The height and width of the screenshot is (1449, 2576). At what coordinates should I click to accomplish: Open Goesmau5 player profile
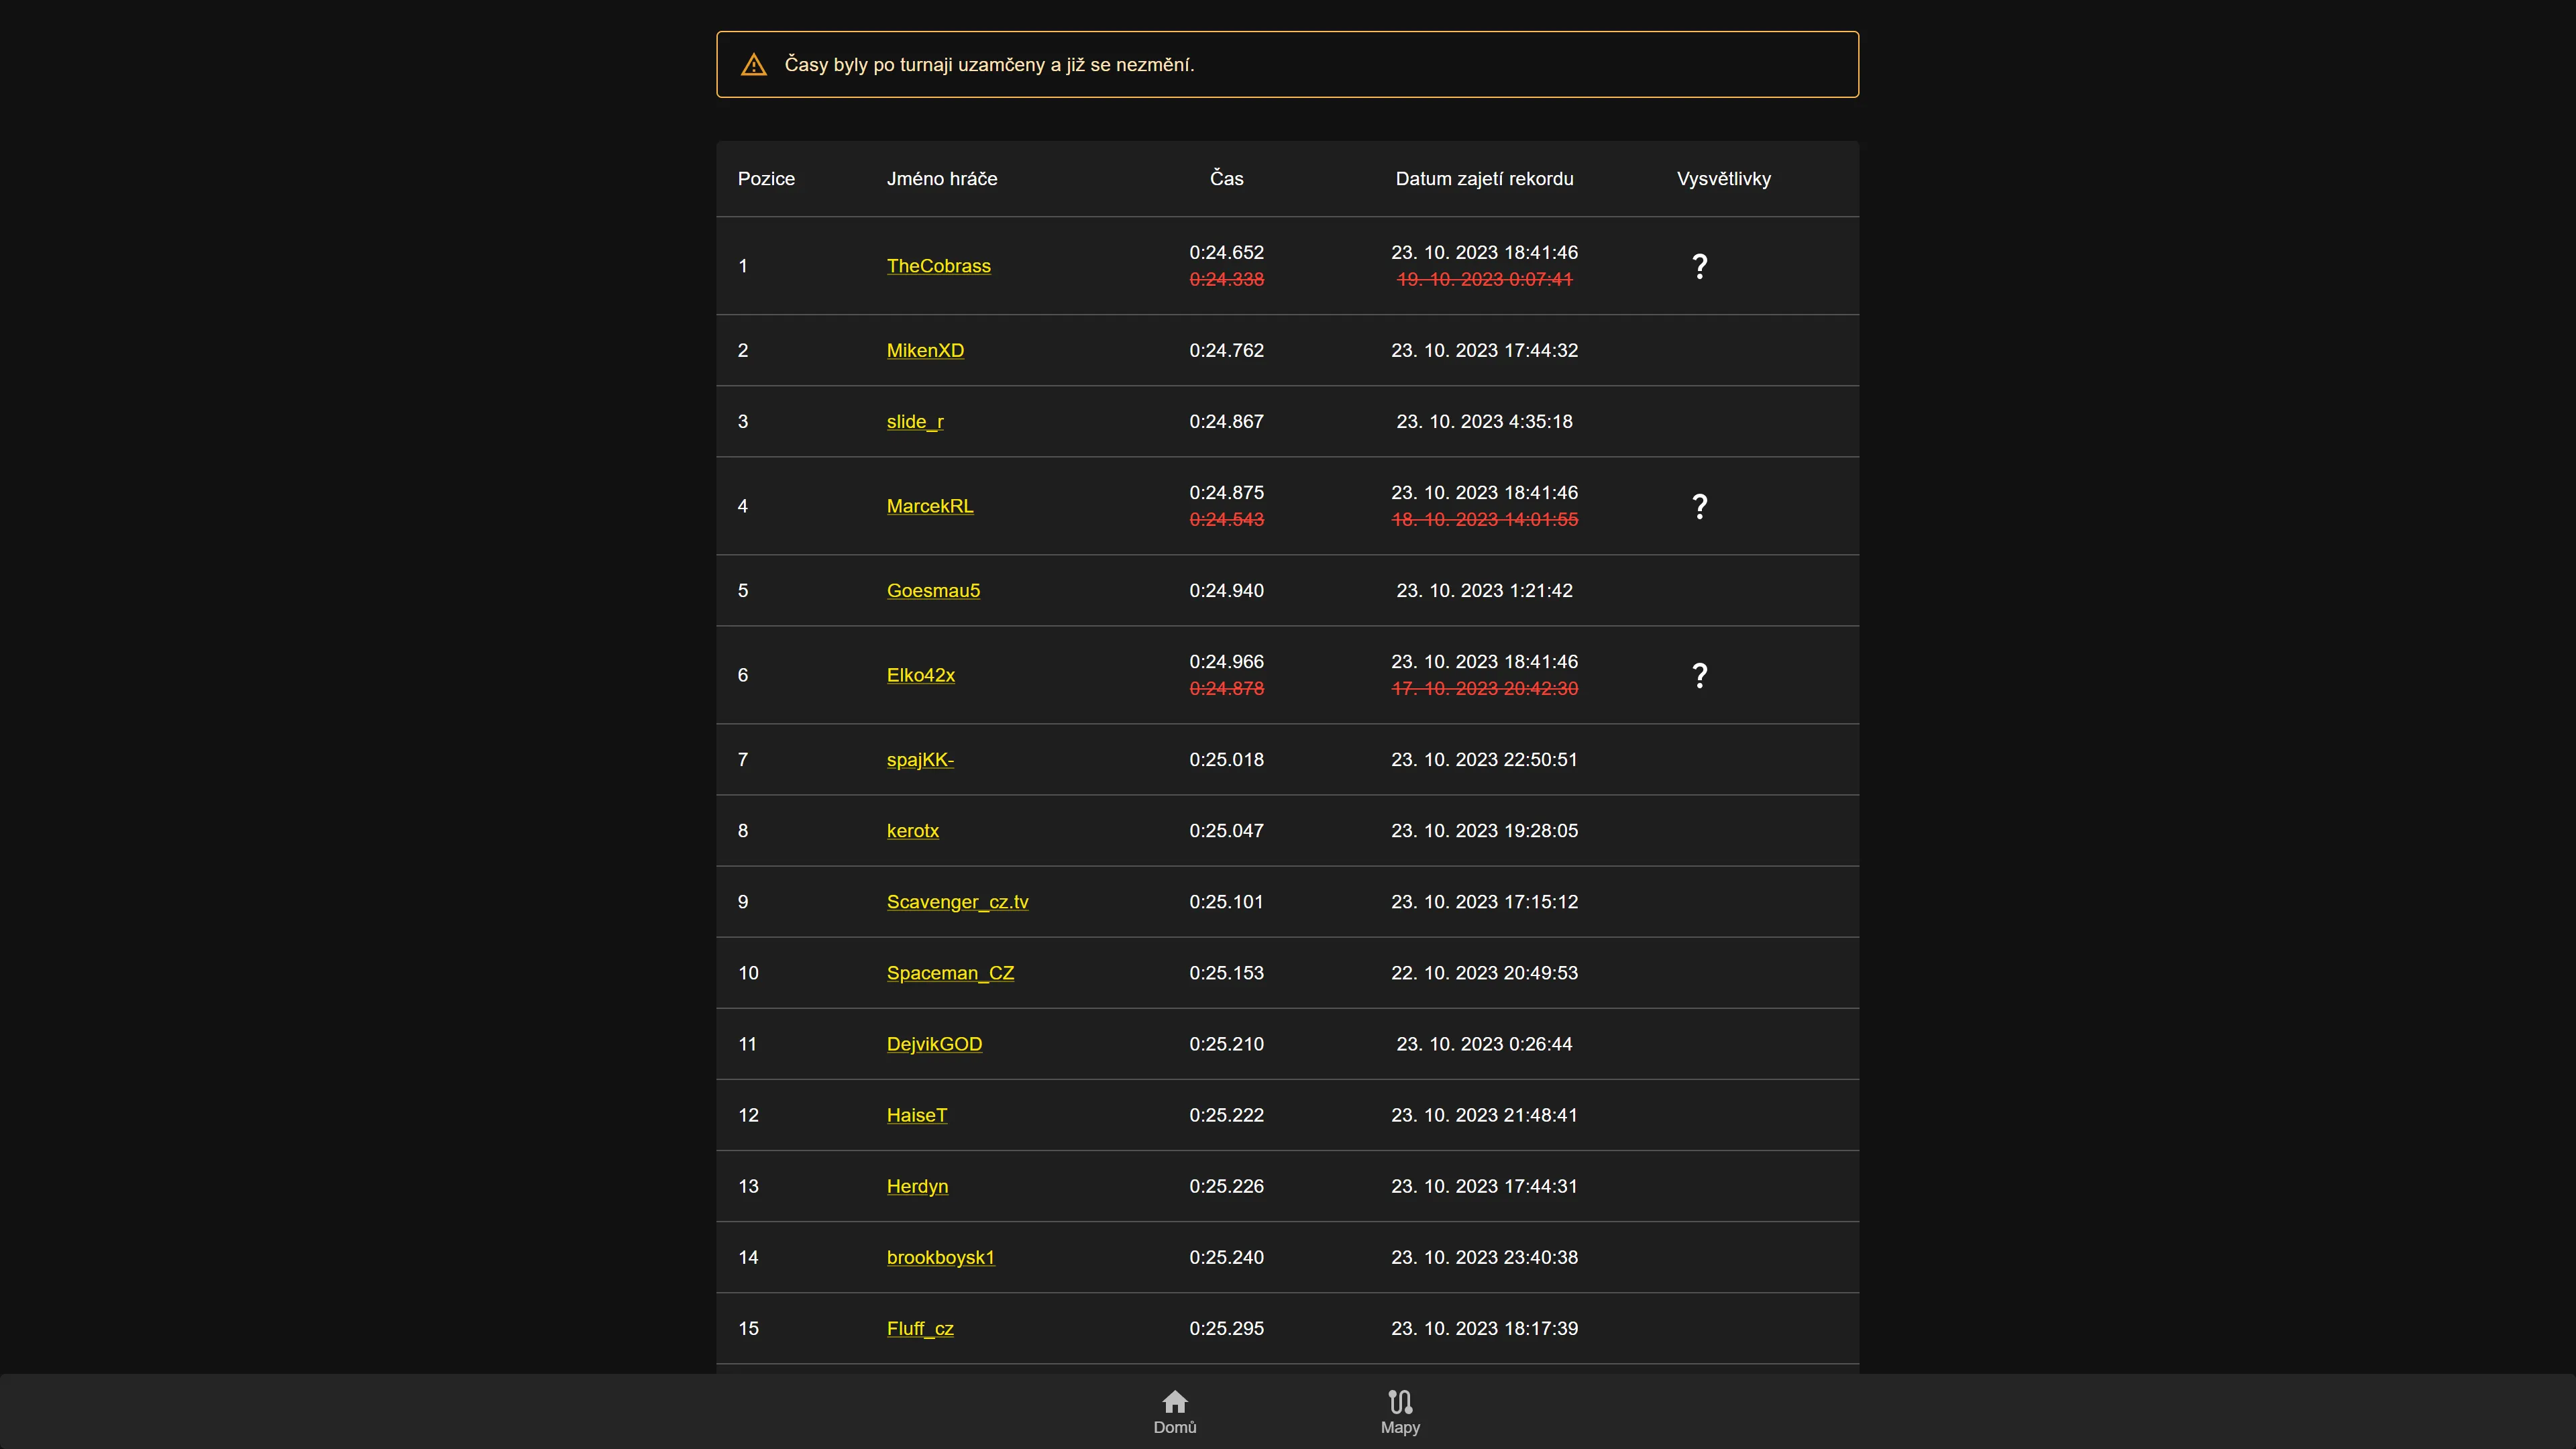[933, 590]
